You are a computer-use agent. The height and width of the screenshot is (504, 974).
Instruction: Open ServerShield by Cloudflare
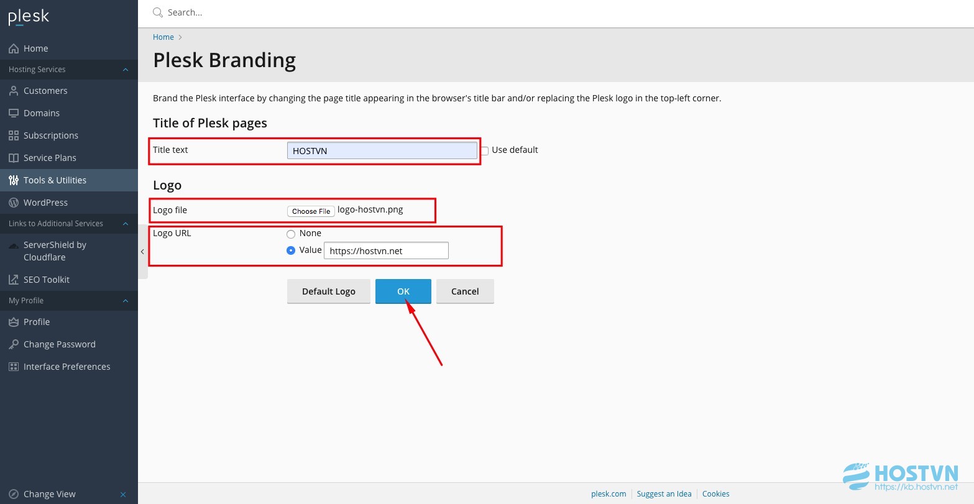(69, 251)
